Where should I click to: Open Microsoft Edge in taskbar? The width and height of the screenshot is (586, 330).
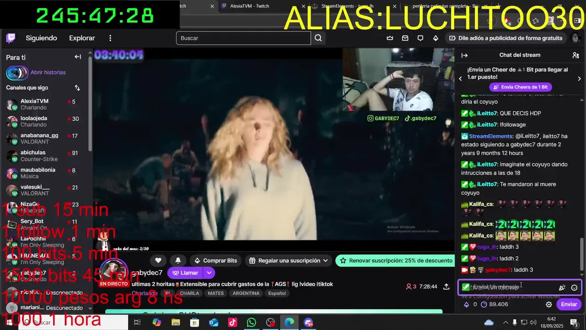pos(289,323)
